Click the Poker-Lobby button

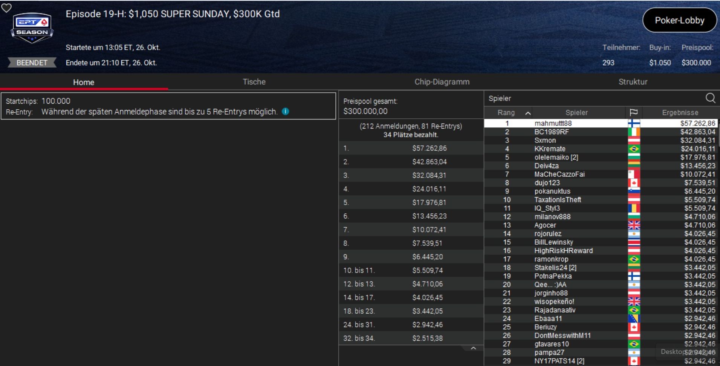(679, 20)
